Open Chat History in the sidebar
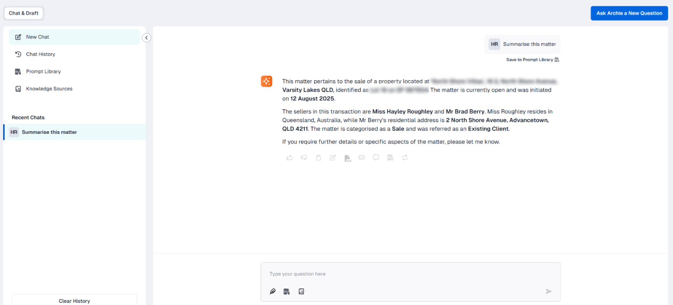This screenshot has width=673, height=305. coord(74,54)
